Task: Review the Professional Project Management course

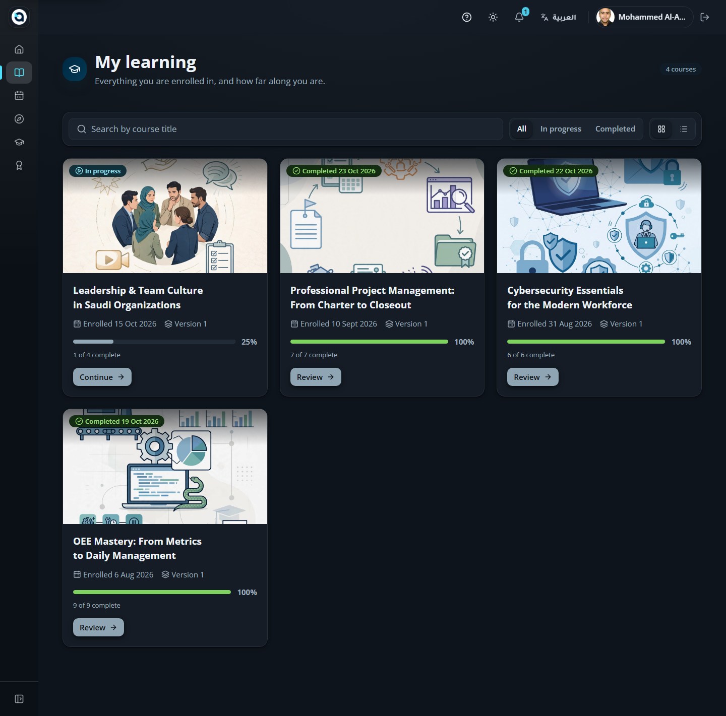Action: click(316, 377)
